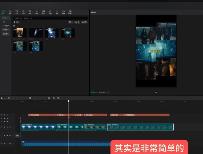Select the dark clip thumbnail with duration badge
This screenshot has height=154, width=203.
tap(36, 33)
